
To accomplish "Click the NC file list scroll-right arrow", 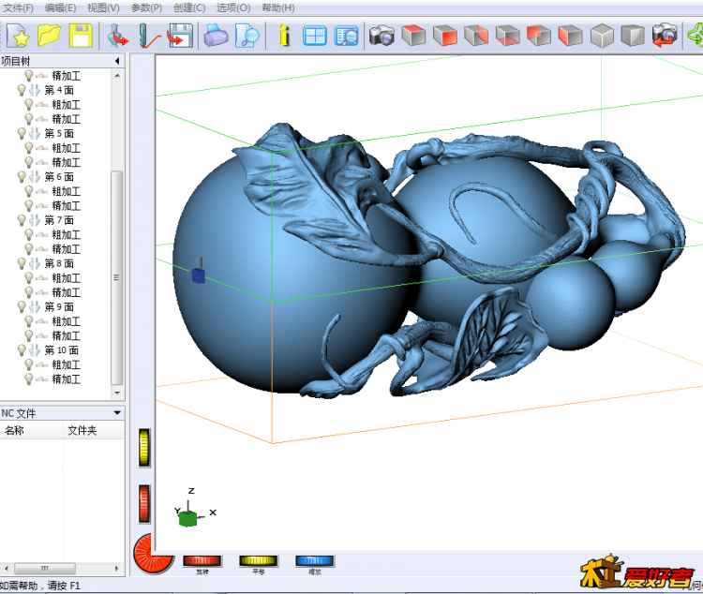I will click(117, 569).
